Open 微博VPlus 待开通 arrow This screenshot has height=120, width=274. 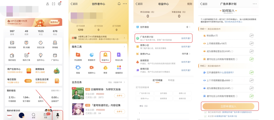pos(190,54)
